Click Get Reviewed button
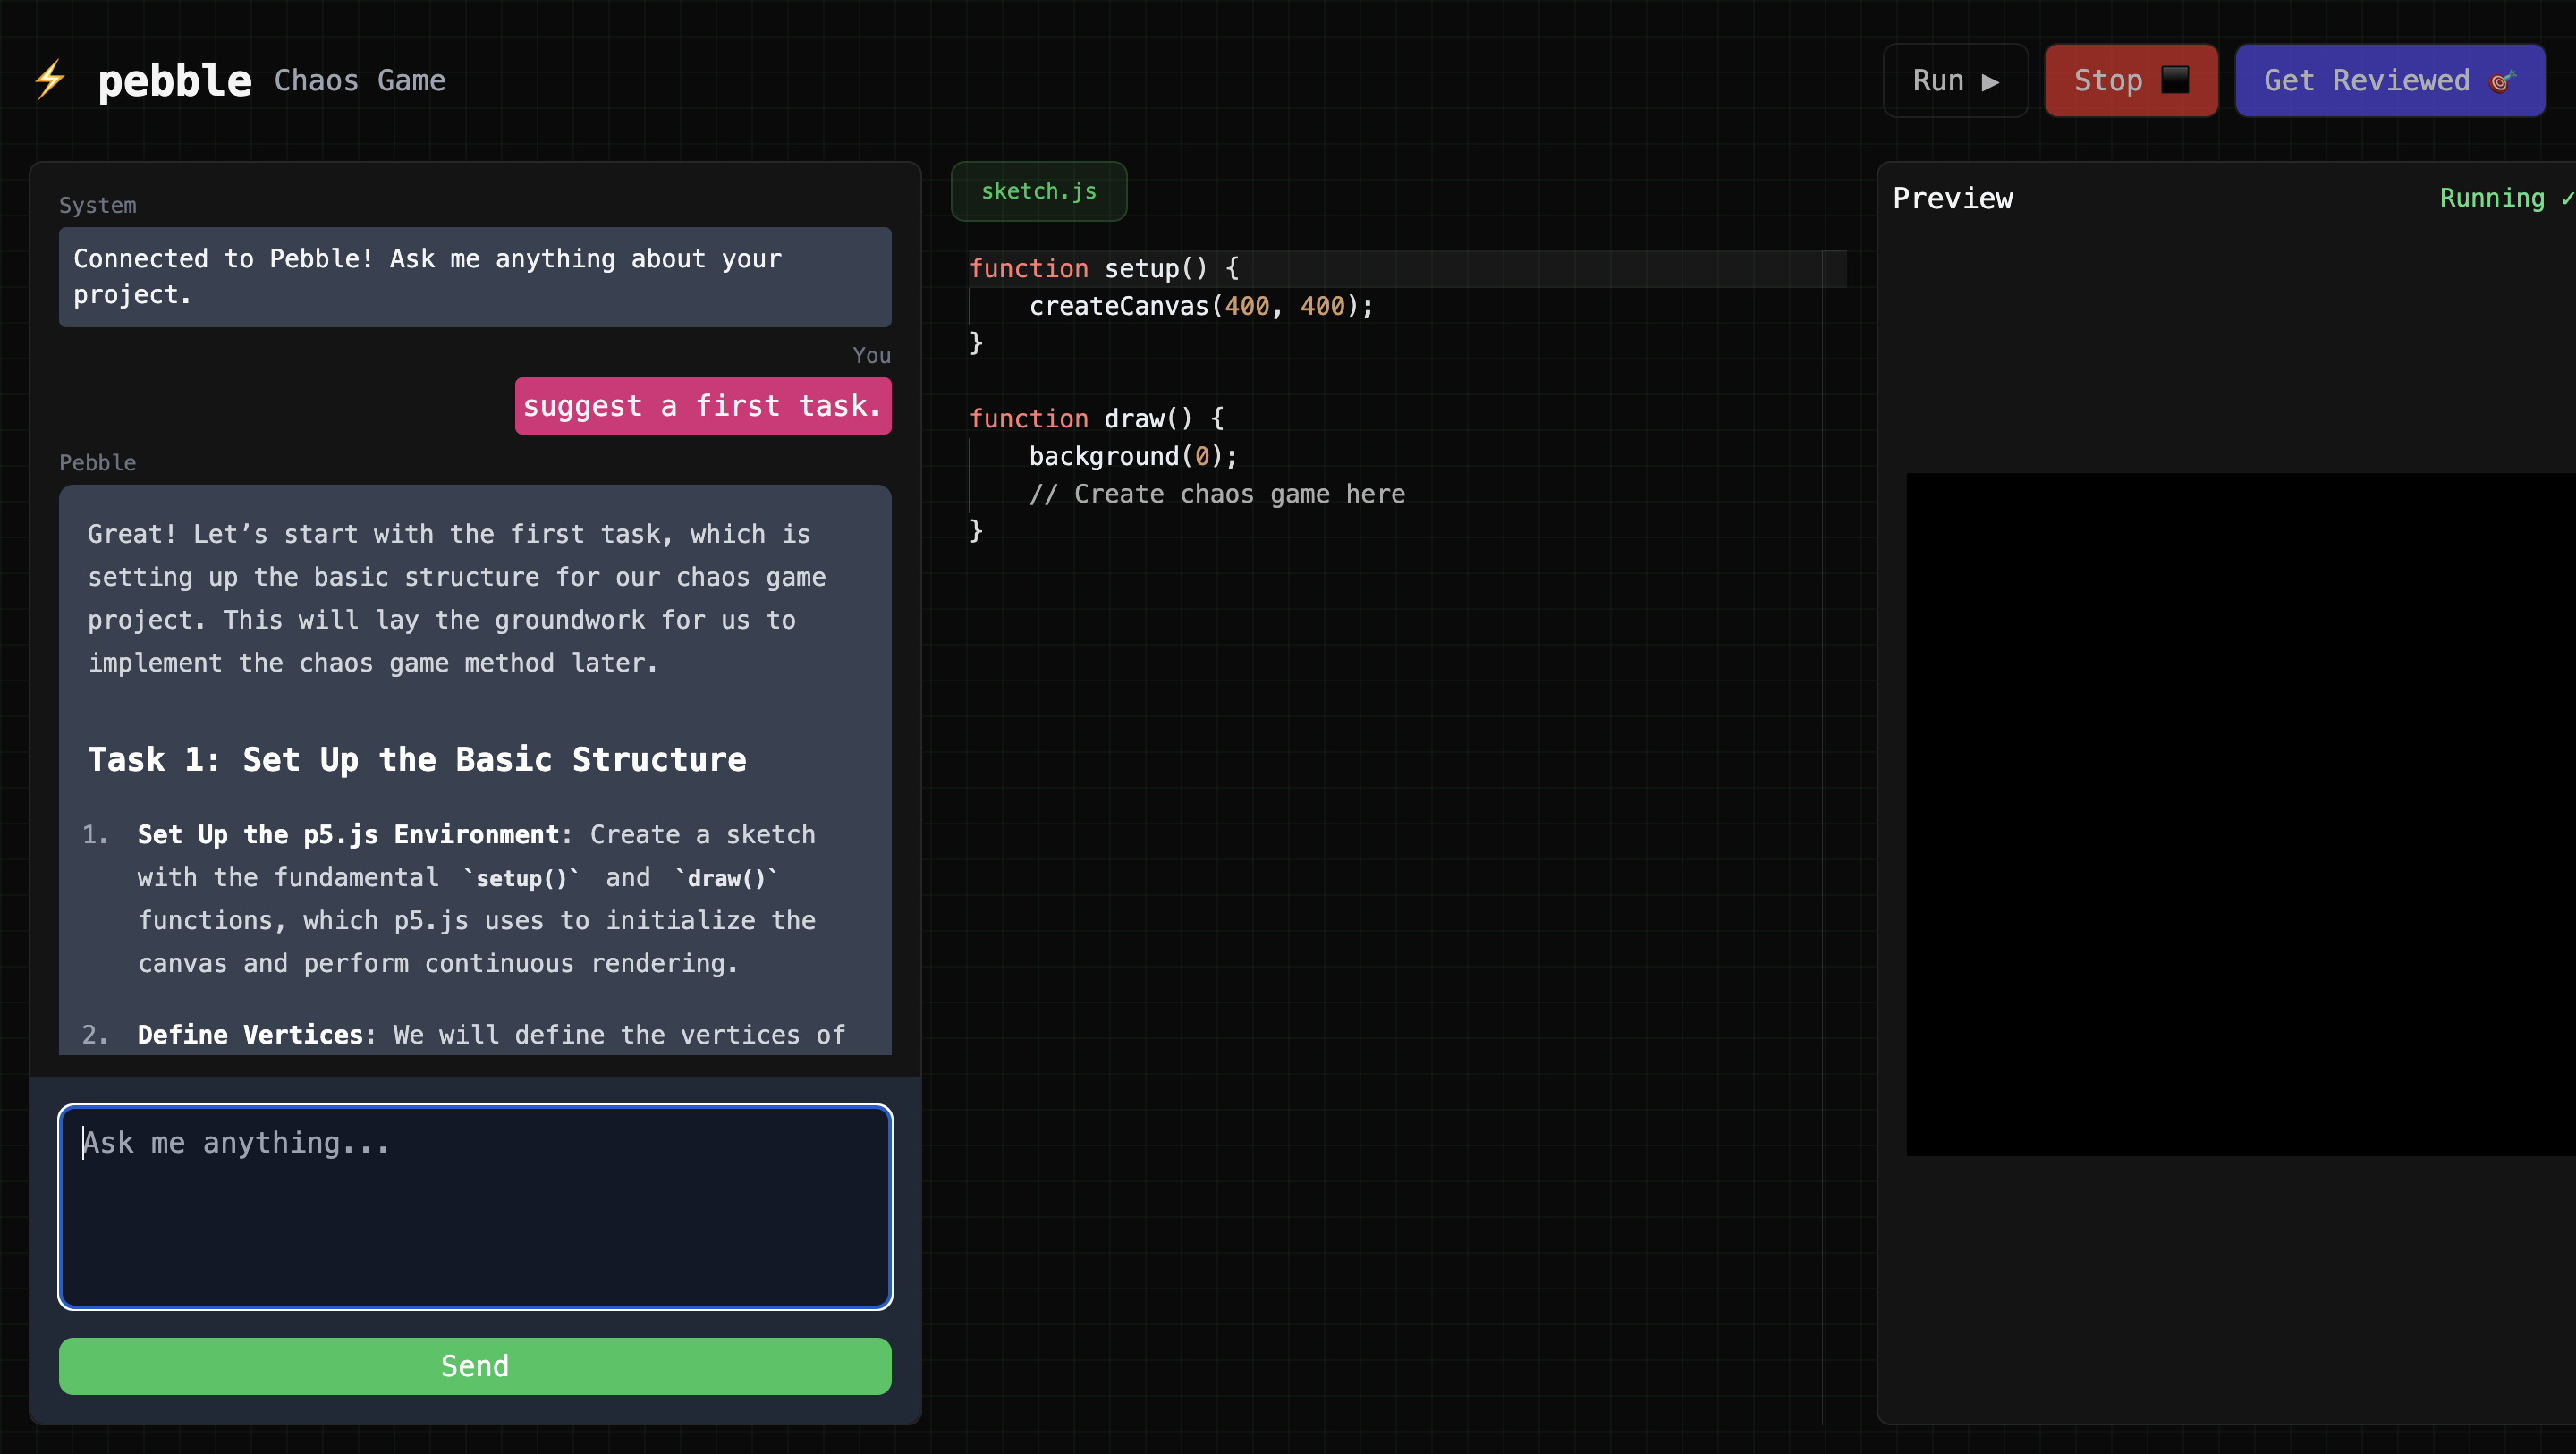 (x=2390, y=80)
